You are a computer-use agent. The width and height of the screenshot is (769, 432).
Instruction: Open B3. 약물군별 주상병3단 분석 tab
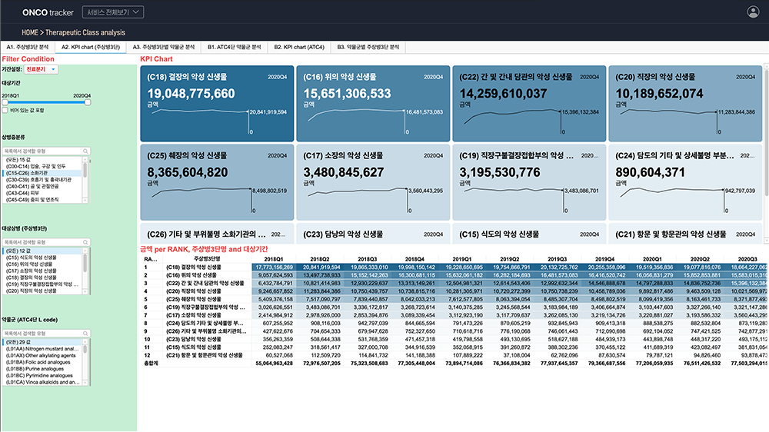click(368, 47)
